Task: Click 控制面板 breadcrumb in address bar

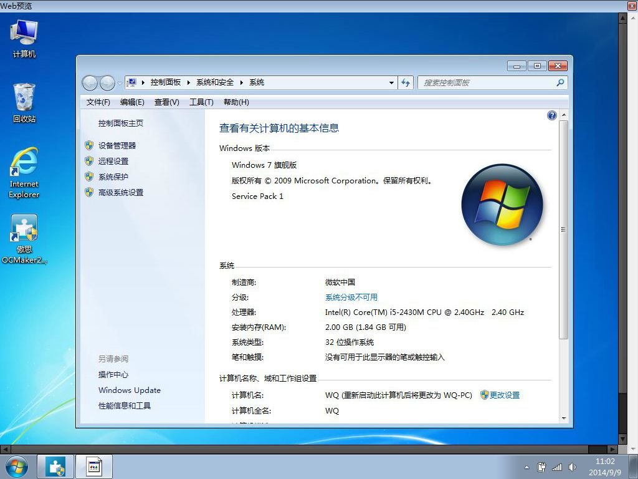Action: point(166,83)
